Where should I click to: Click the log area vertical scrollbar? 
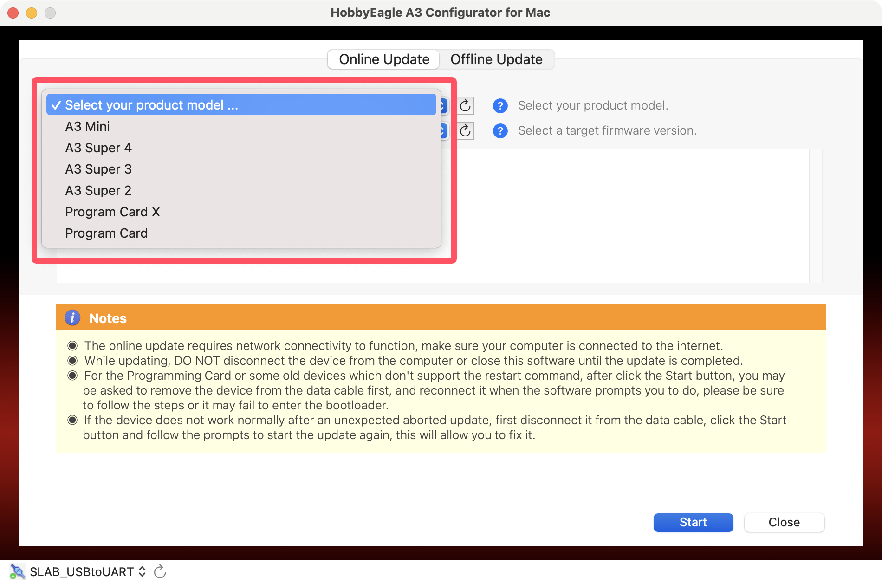point(816,216)
